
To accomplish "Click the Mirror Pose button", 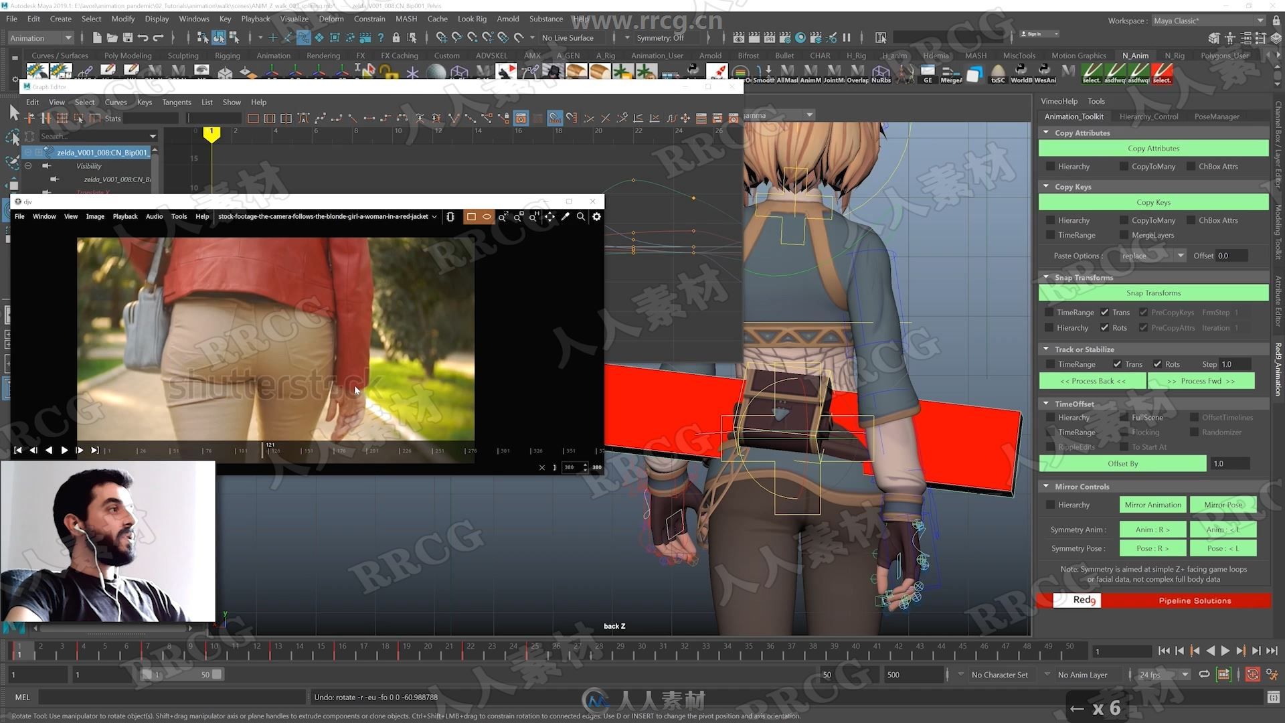I will click(1222, 504).
